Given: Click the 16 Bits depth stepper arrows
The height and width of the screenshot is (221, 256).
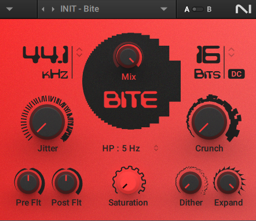Looking at the screenshot, I should click(231, 52).
